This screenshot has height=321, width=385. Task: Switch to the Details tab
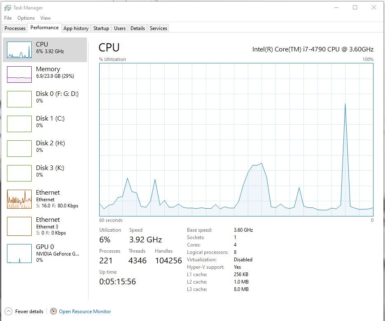[138, 28]
